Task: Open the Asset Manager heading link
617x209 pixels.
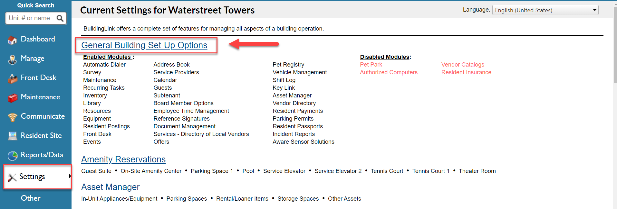Action: [x=110, y=187]
